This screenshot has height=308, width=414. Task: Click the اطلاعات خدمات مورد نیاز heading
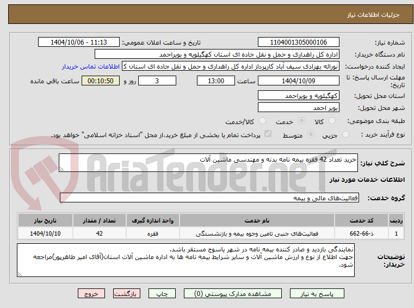click(367, 180)
